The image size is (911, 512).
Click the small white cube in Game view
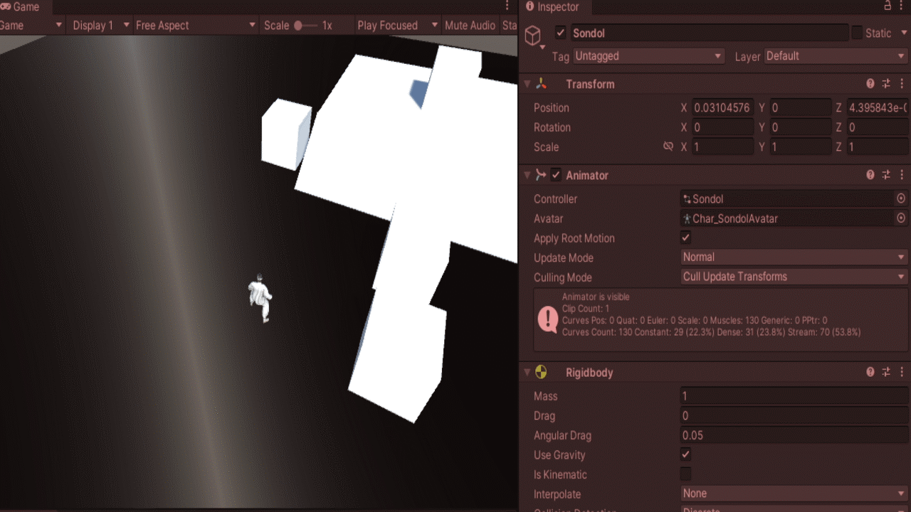tap(286, 134)
